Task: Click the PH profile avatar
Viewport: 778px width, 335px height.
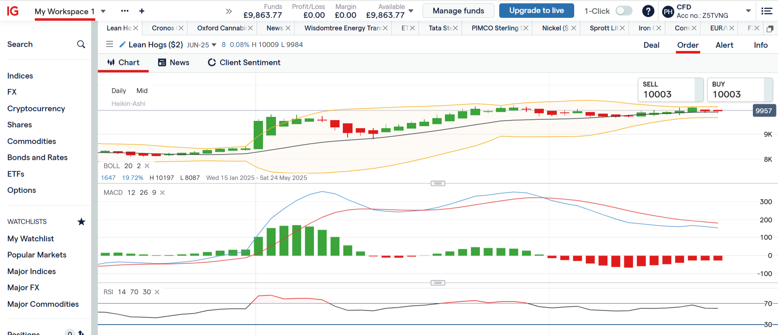Action: [x=668, y=12]
